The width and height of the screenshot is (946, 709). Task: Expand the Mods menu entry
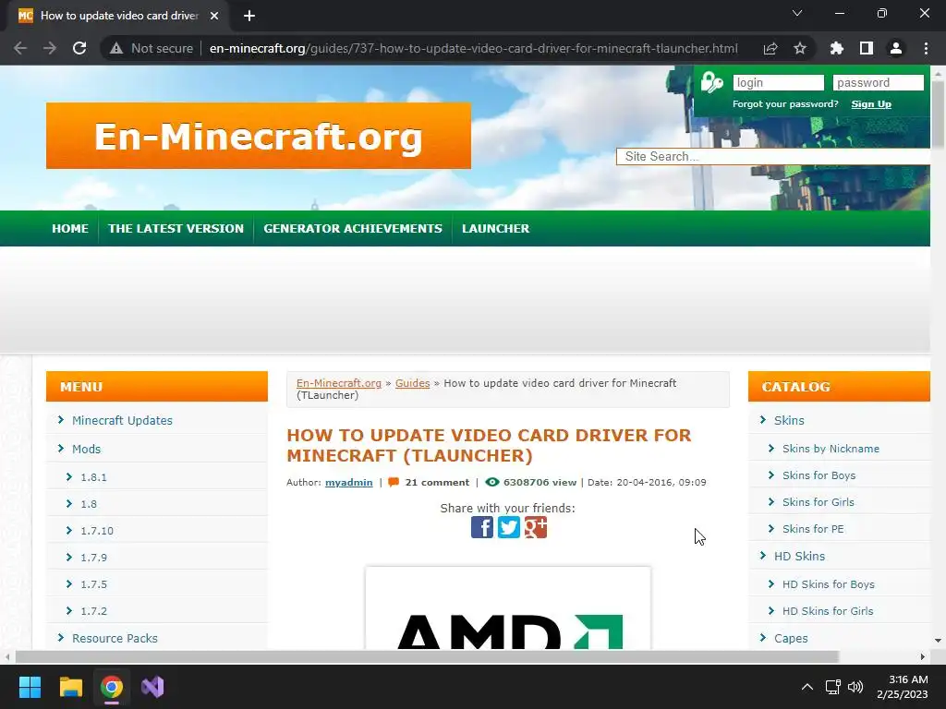(86, 450)
